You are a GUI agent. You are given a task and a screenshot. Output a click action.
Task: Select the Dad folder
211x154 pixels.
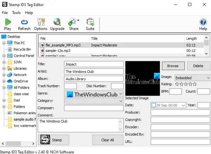(x=17, y=100)
